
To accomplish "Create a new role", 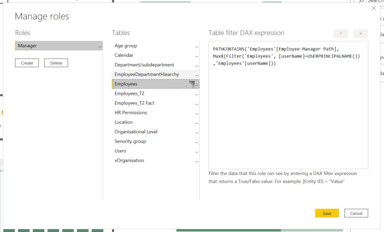I will (27, 63).
